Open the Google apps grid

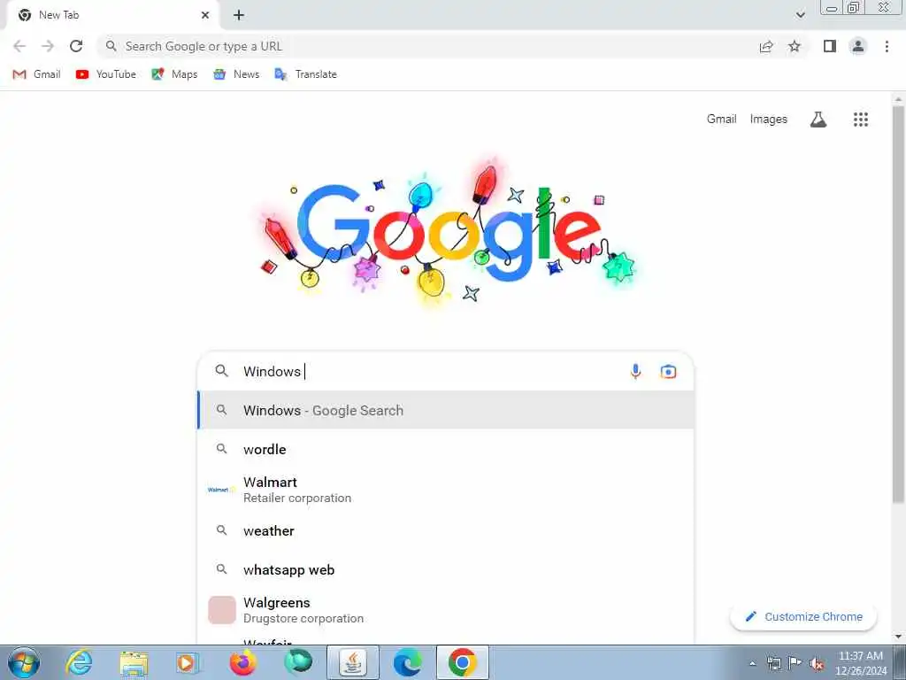(x=860, y=120)
